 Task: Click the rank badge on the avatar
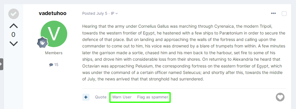tap(42, 42)
